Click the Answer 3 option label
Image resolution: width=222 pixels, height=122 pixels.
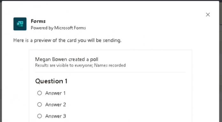click(x=56, y=116)
